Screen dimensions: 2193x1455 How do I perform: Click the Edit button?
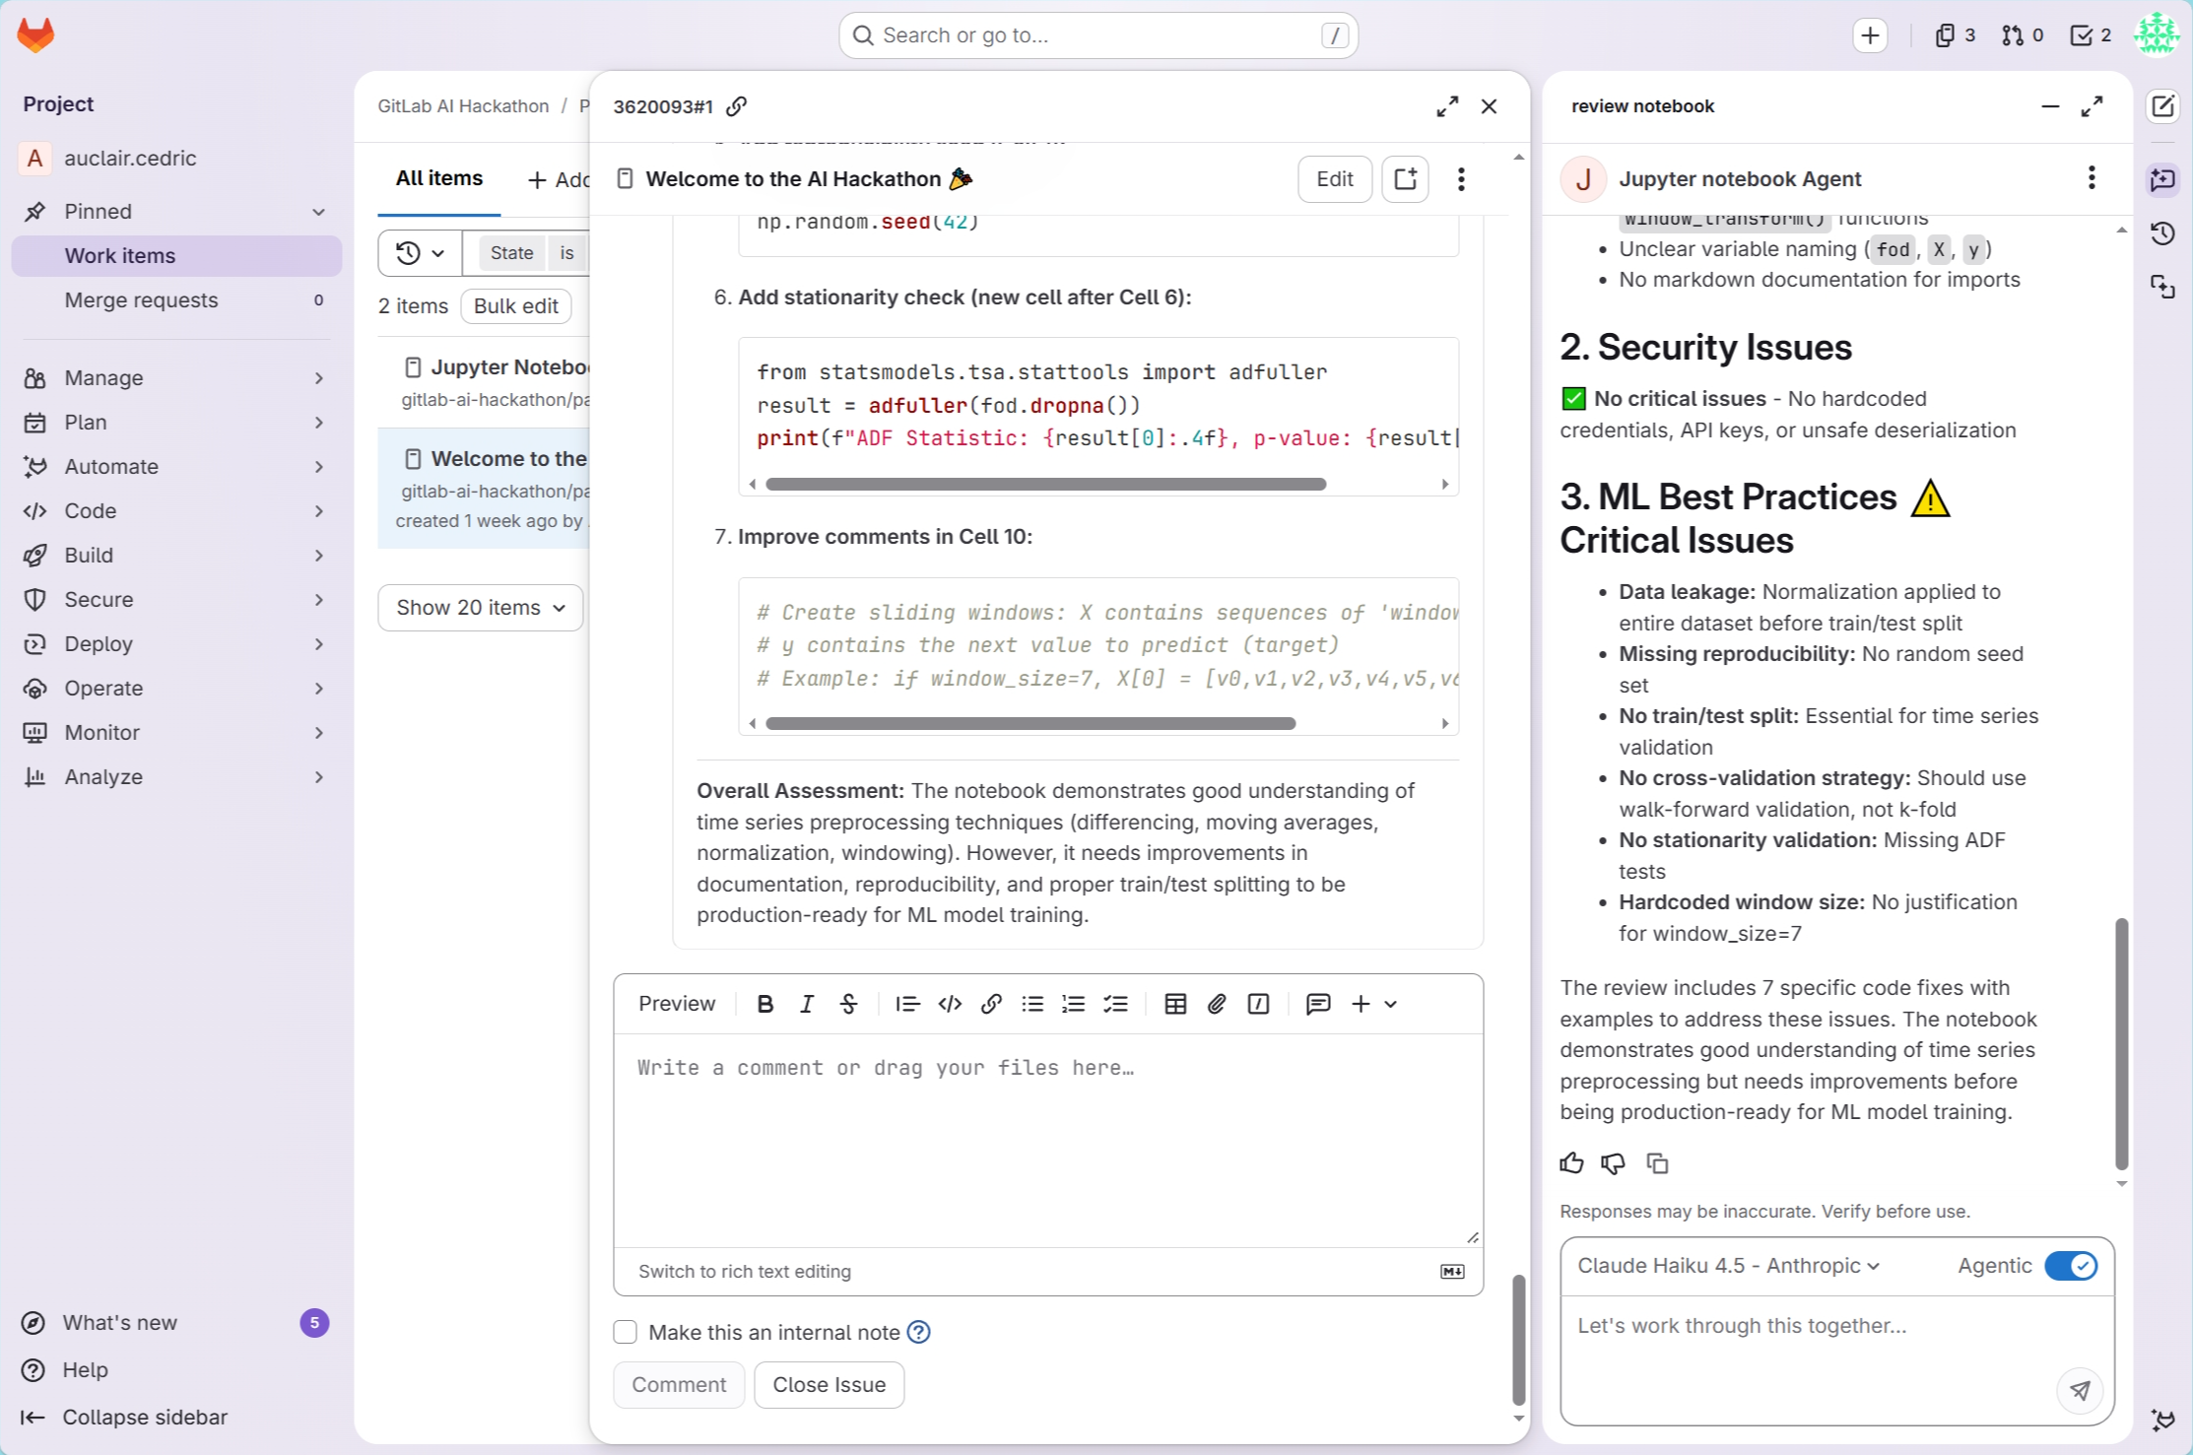1334,179
